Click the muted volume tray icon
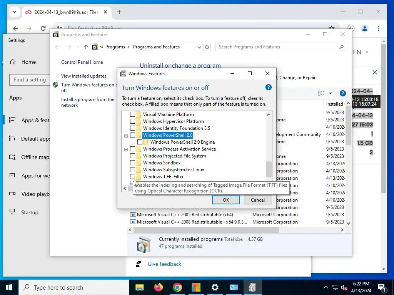 point(344,287)
